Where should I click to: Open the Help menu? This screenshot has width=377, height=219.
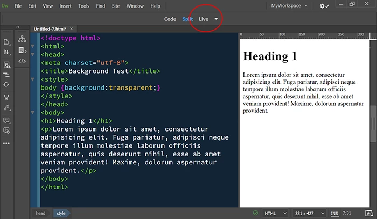tap(155, 6)
